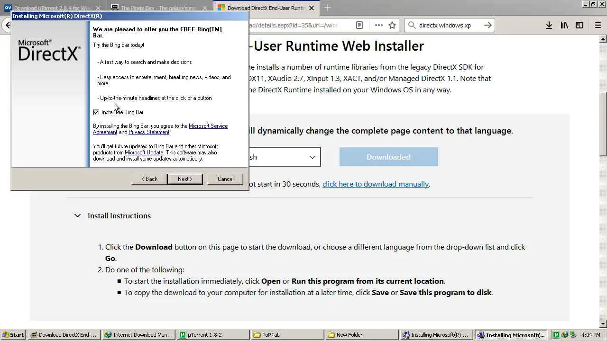Click Back in DirectX installer
The height and width of the screenshot is (341, 607).
[149, 179]
